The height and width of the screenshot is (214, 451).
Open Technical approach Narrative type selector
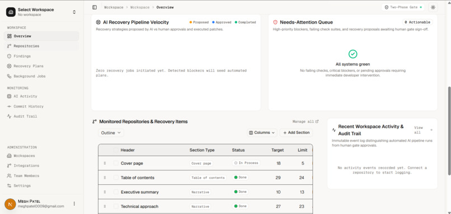point(200,207)
